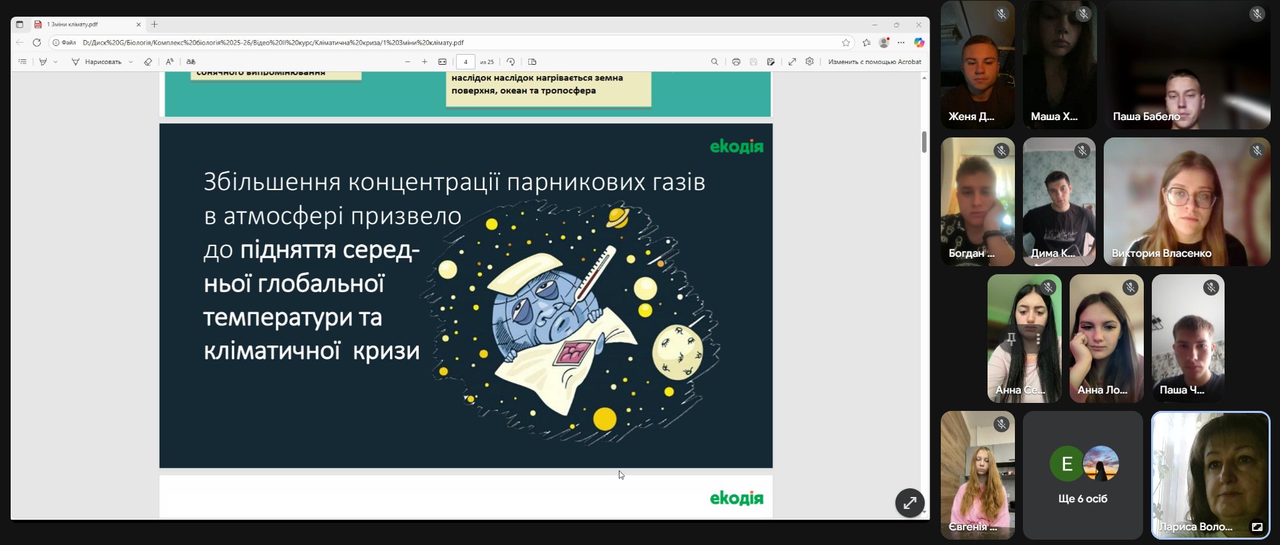
Task: Zoom in on the PDF page
Action: (425, 61)
